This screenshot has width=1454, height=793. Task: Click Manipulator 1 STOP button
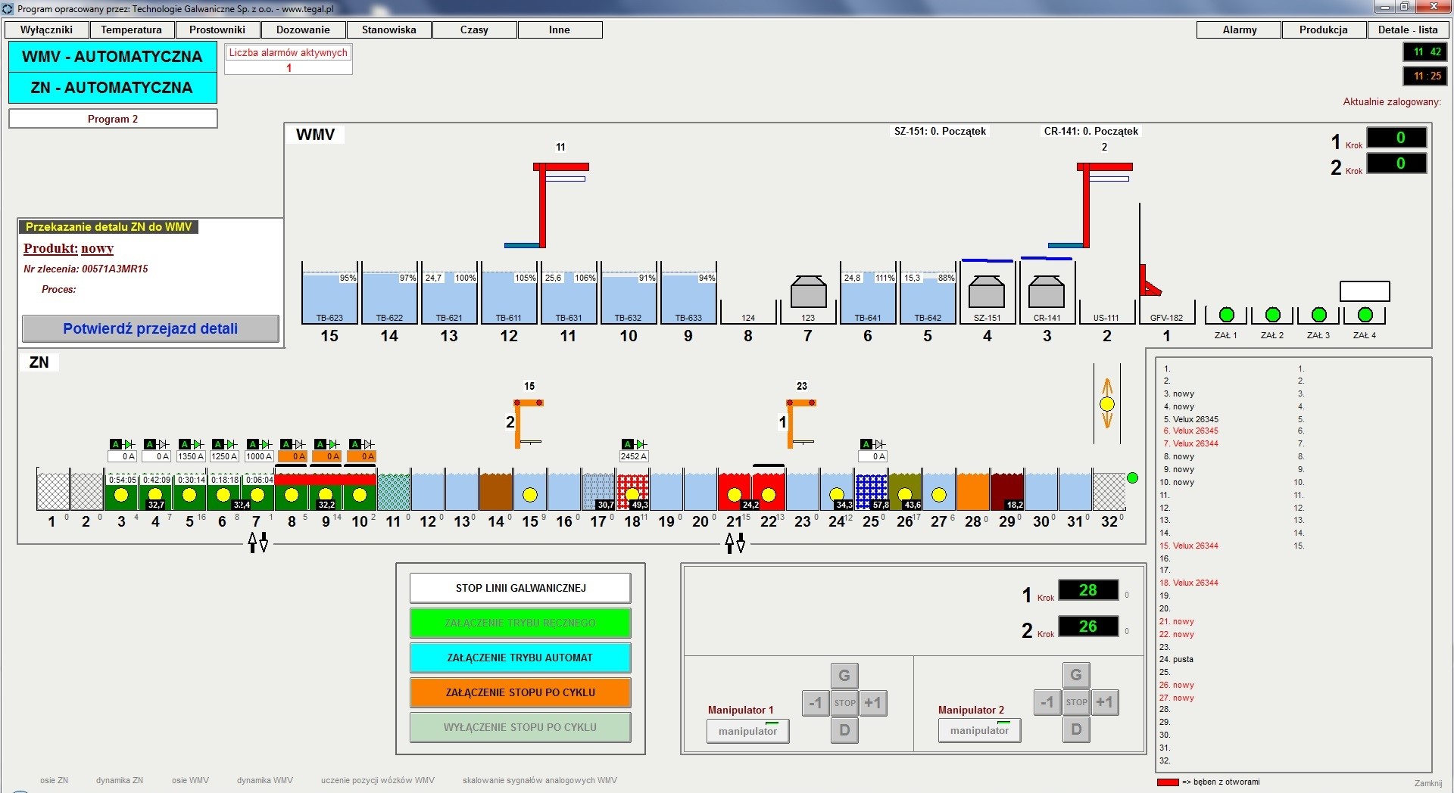pos(844,703)
